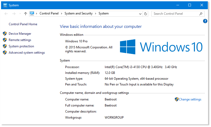Click the Back navigation arrow
The width and height of the screenshot is (211, 127).
pos(6,14)
